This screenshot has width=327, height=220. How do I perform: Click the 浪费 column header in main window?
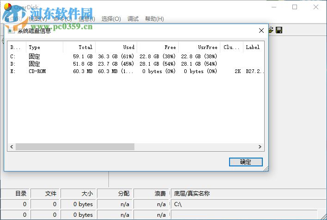pyautogui.click(x=151, y=194)
